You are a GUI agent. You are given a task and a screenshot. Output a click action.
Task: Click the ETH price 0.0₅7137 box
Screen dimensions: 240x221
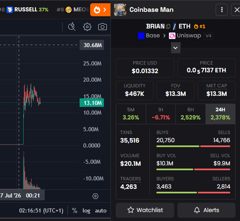tap(206, 68)
